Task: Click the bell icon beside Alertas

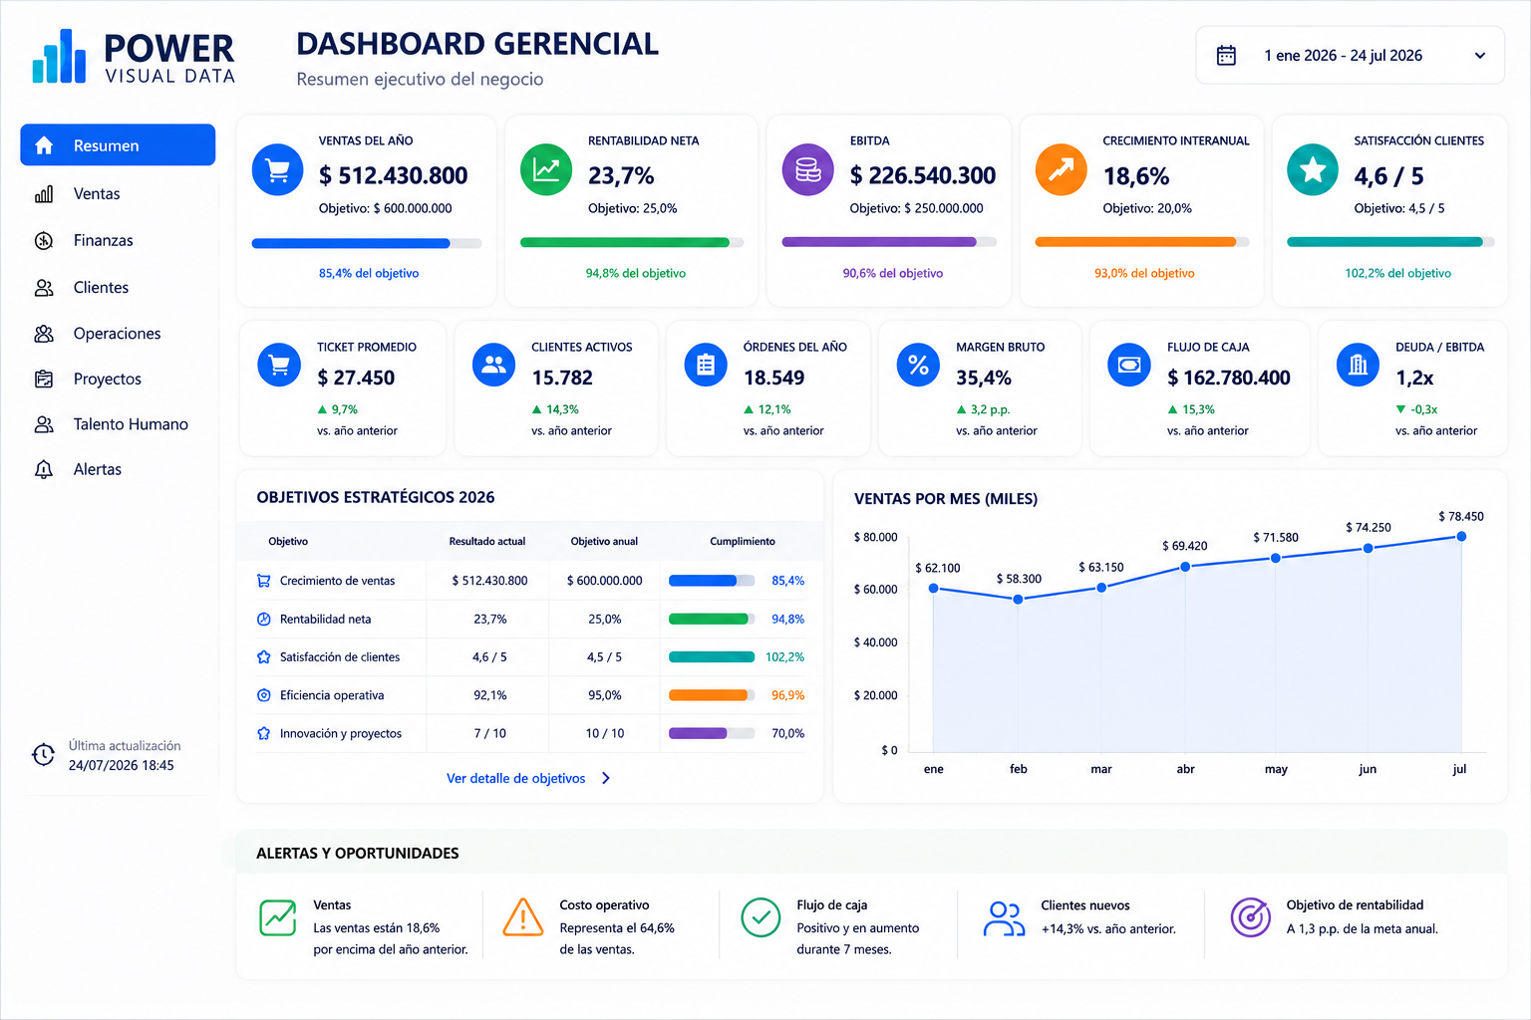Action: coord(44,469)
